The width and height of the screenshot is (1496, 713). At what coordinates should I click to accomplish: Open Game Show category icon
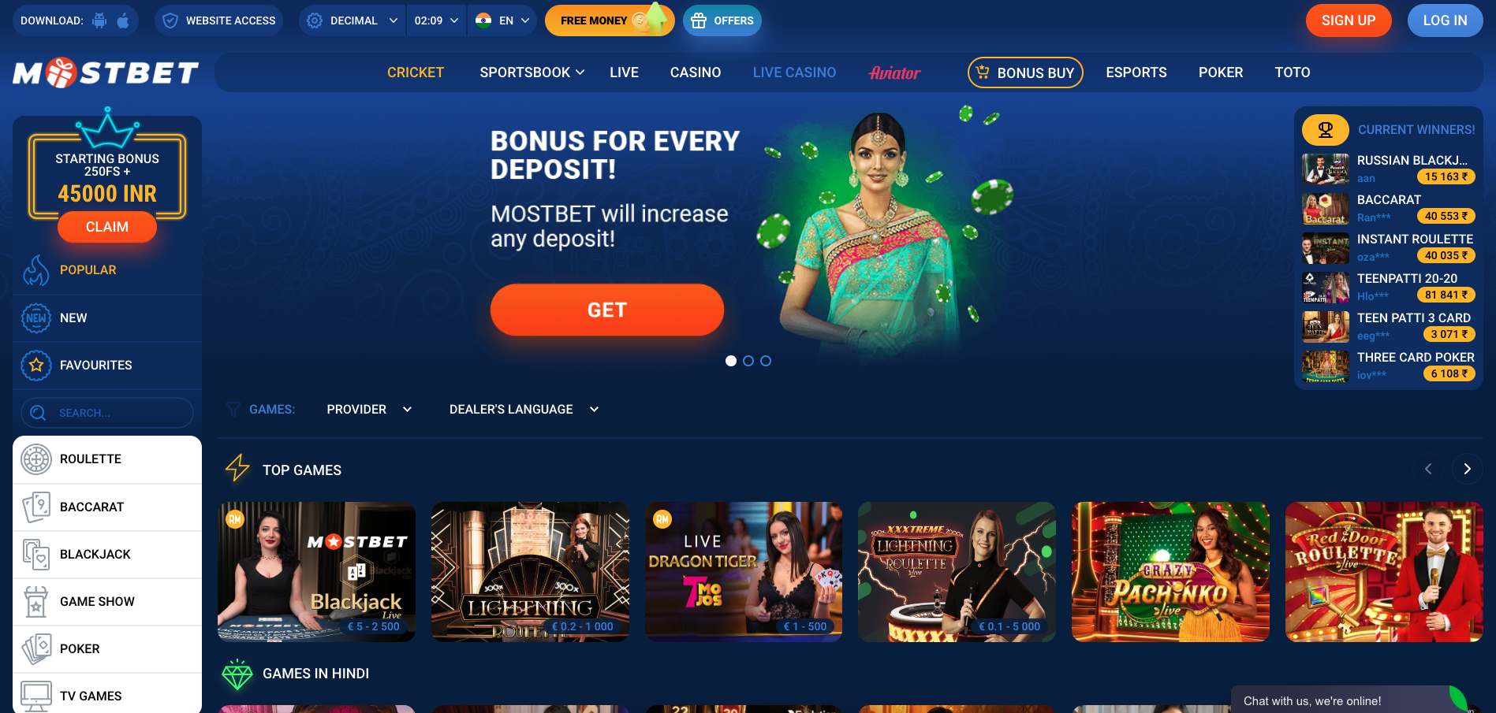[x=36, y=601]
